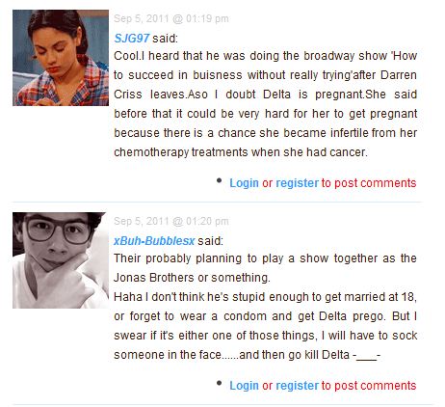445x407 pixels.
Task: Click the bullet before xBuh-Bubblesx's Login link
Action: (x=220, y=383)
